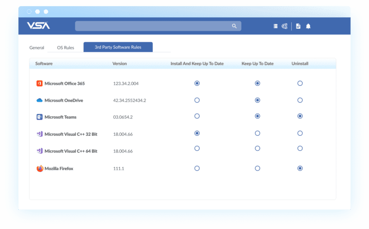
Task: Select Uninstall for Visual C++ 64 Bit
Action: tap(300, 148)
